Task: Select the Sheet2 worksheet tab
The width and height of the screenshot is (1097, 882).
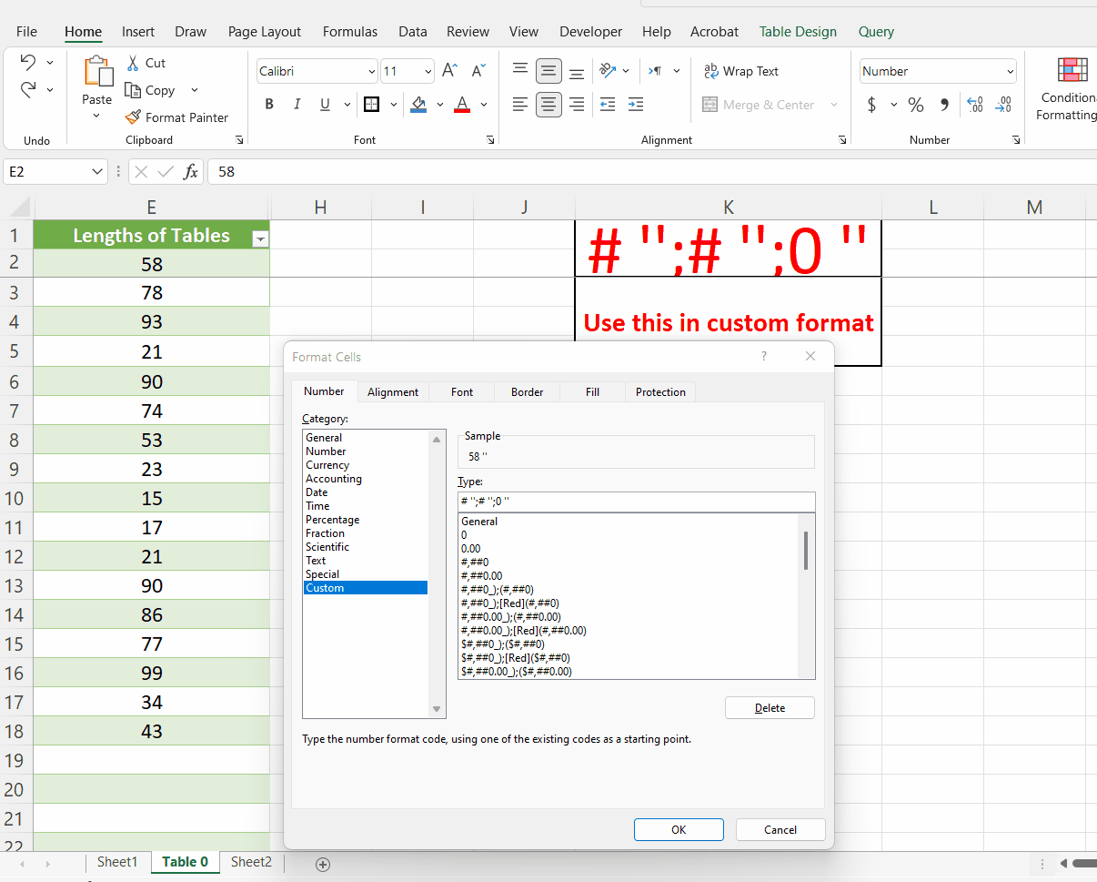Action: pyautogui.click(x=250, y=861)
